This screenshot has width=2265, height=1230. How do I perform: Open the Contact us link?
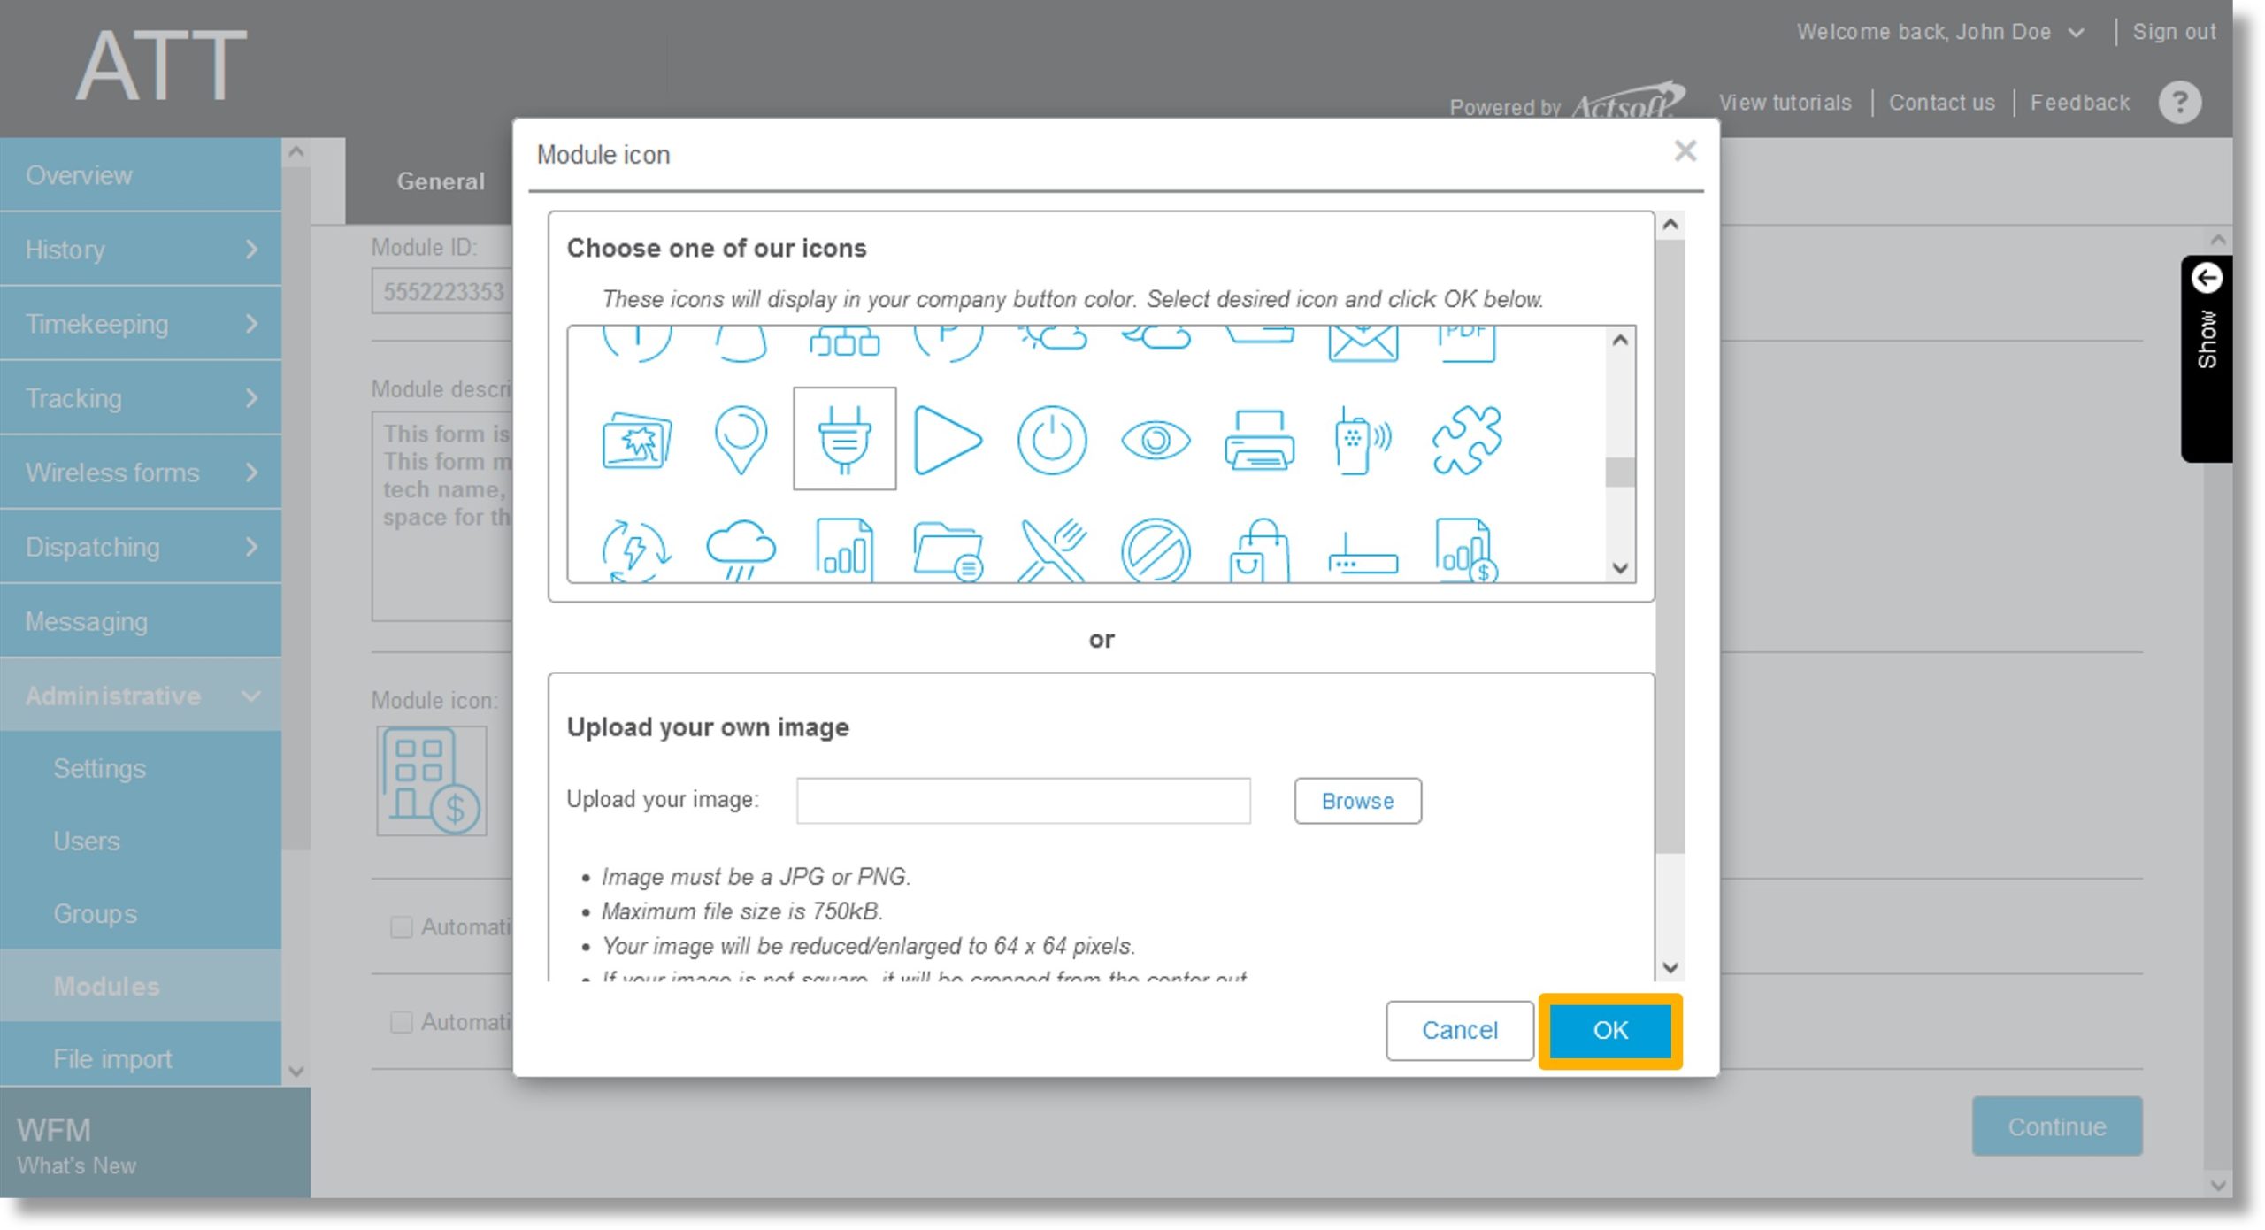tap(1941, 103)
